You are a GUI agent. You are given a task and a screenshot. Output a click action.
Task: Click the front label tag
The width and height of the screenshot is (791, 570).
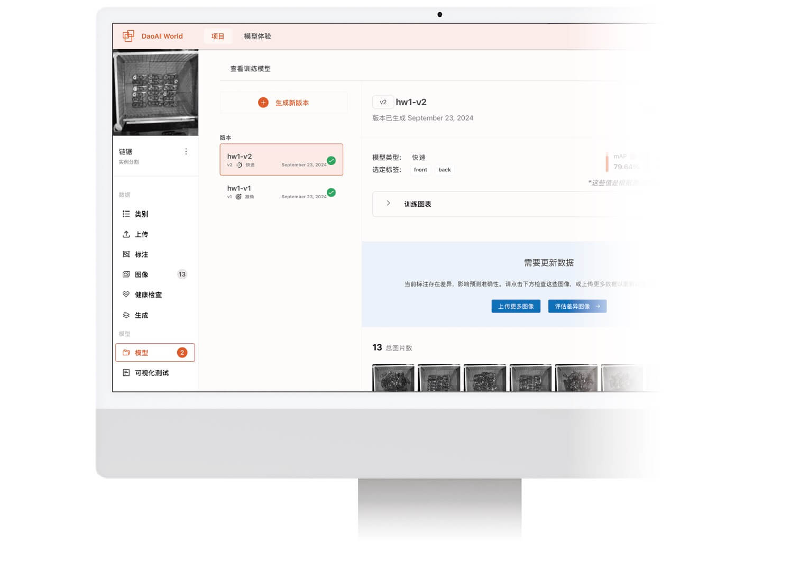(420, 170)
